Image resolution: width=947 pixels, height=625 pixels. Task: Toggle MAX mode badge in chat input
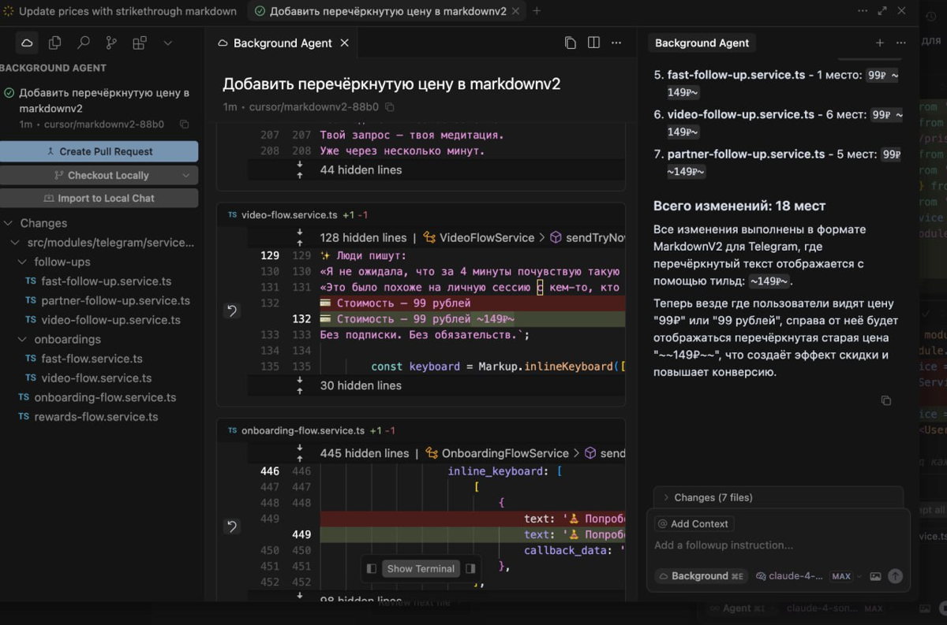[841, 576]
